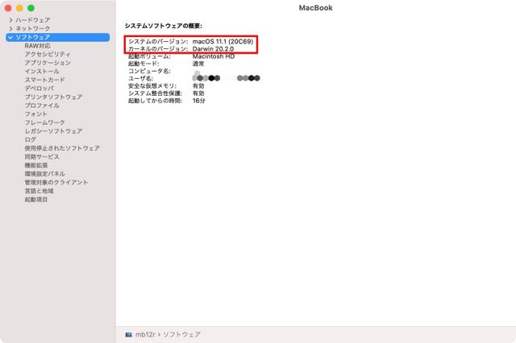Click the 起動ボリューム label
516x343 pixels.
(149, 56)
